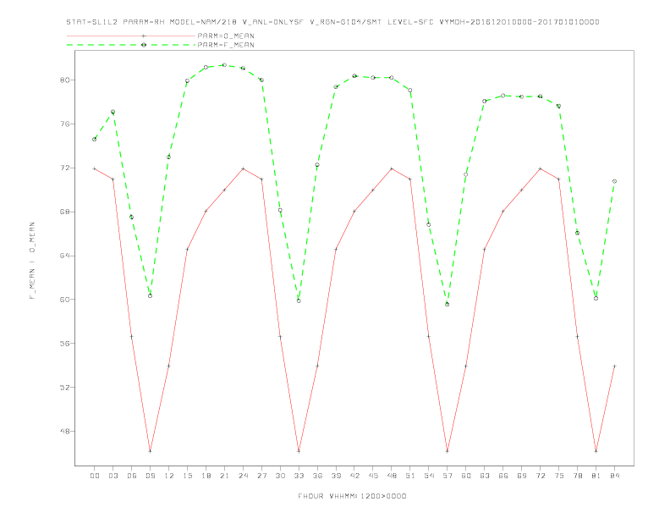Select green F_MEAN data point at hour 66
The width and height of the screenshot is (670, 518).
(x=503, y=96)
